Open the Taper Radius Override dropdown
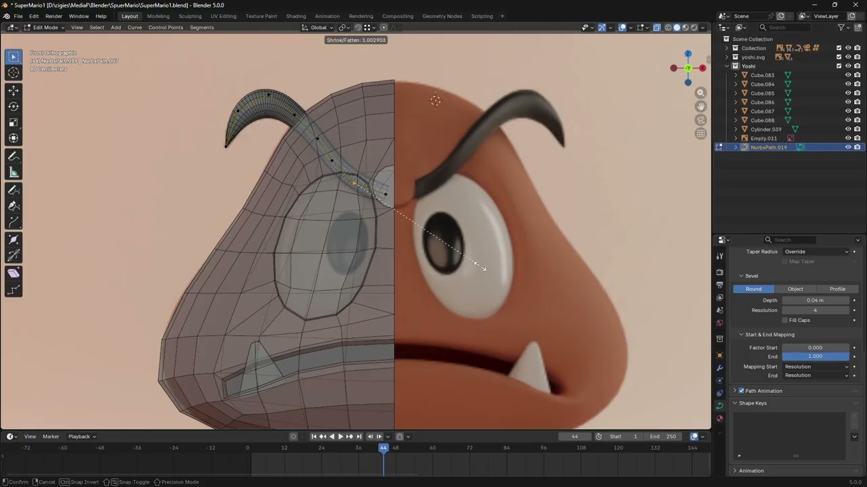 pos(816,252)
